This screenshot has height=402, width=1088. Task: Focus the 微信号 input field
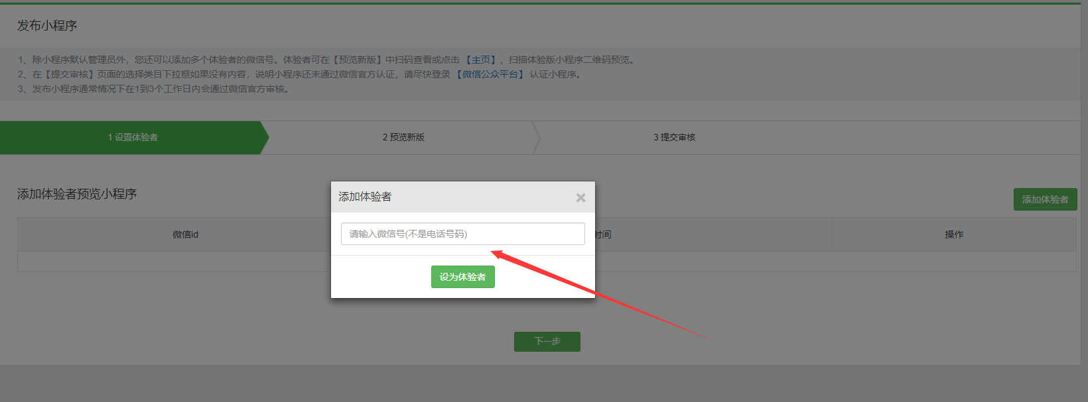click(463, 234)
